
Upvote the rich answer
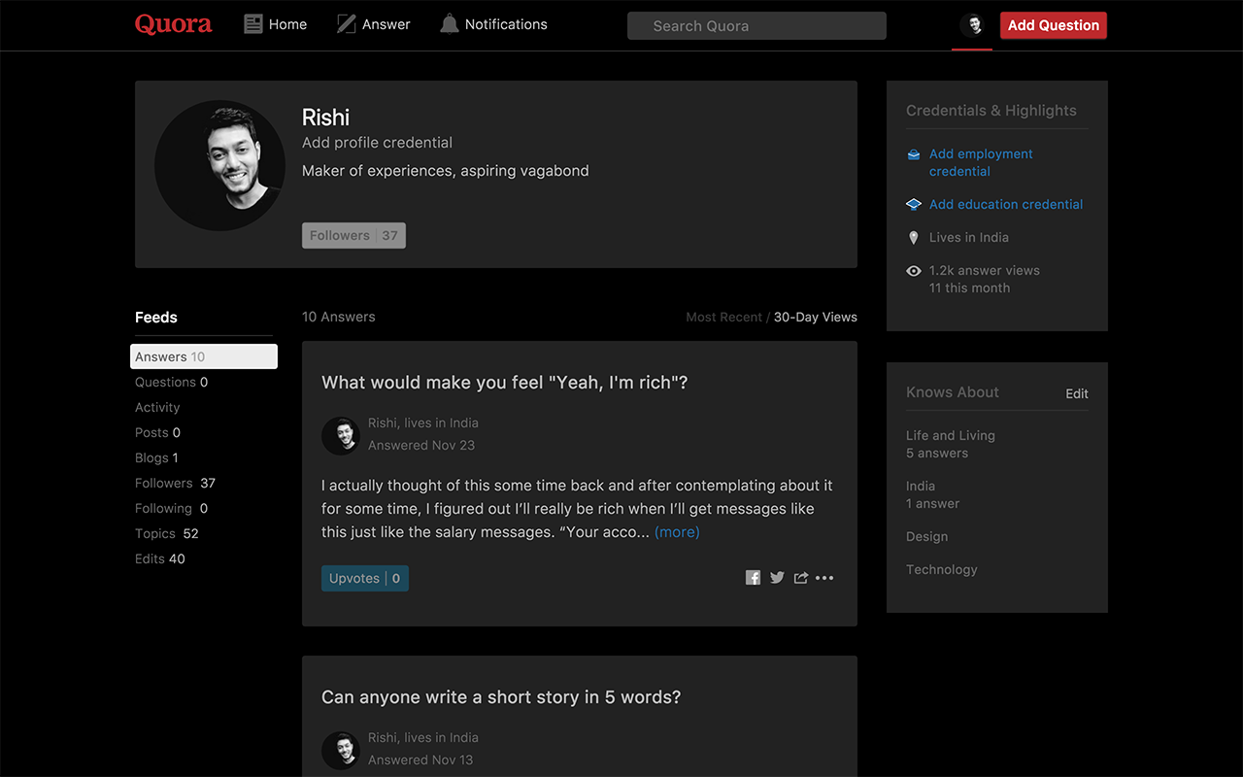tap(364, 578)
